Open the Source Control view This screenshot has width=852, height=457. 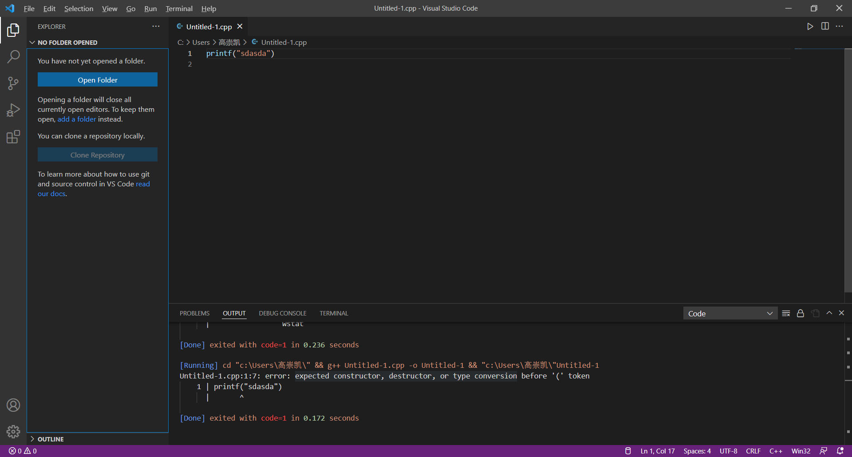tap(13, 83)
